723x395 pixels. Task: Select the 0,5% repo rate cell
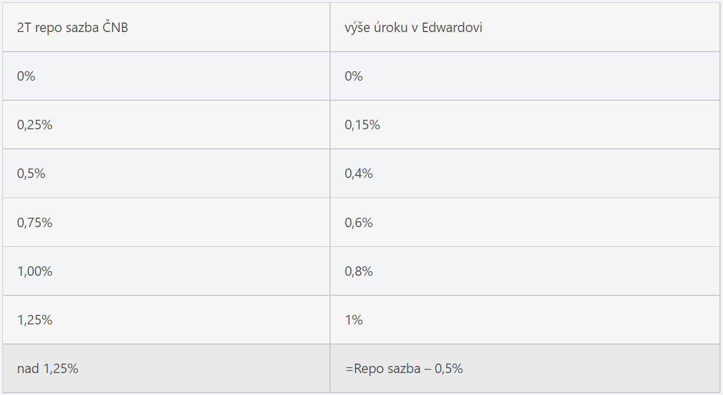(167, 173)
